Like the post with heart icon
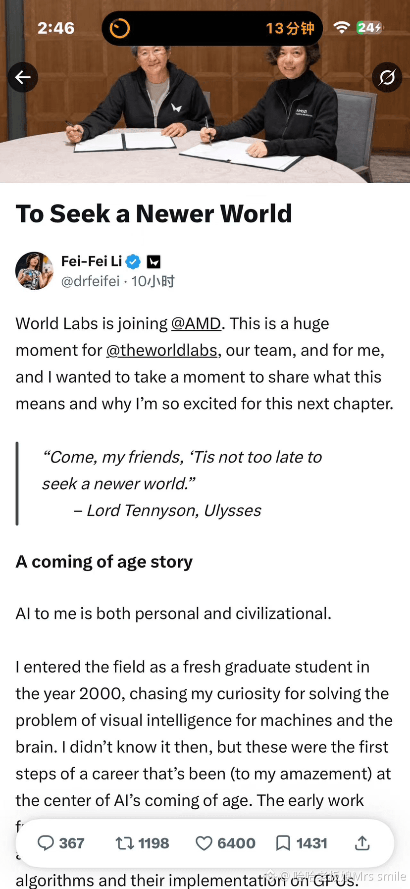 click(204, 843)
